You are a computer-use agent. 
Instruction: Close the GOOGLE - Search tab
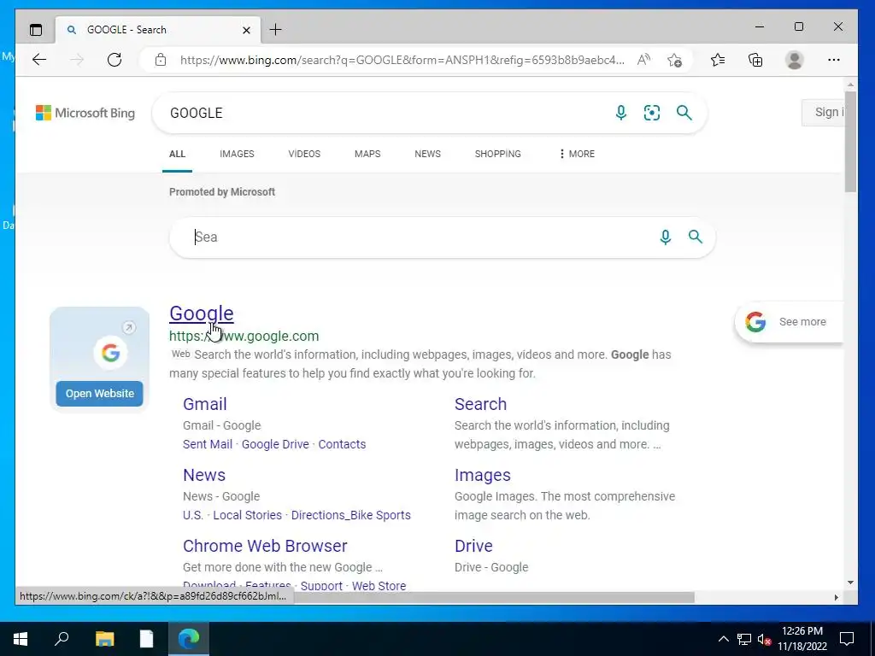tap(246, 30)
